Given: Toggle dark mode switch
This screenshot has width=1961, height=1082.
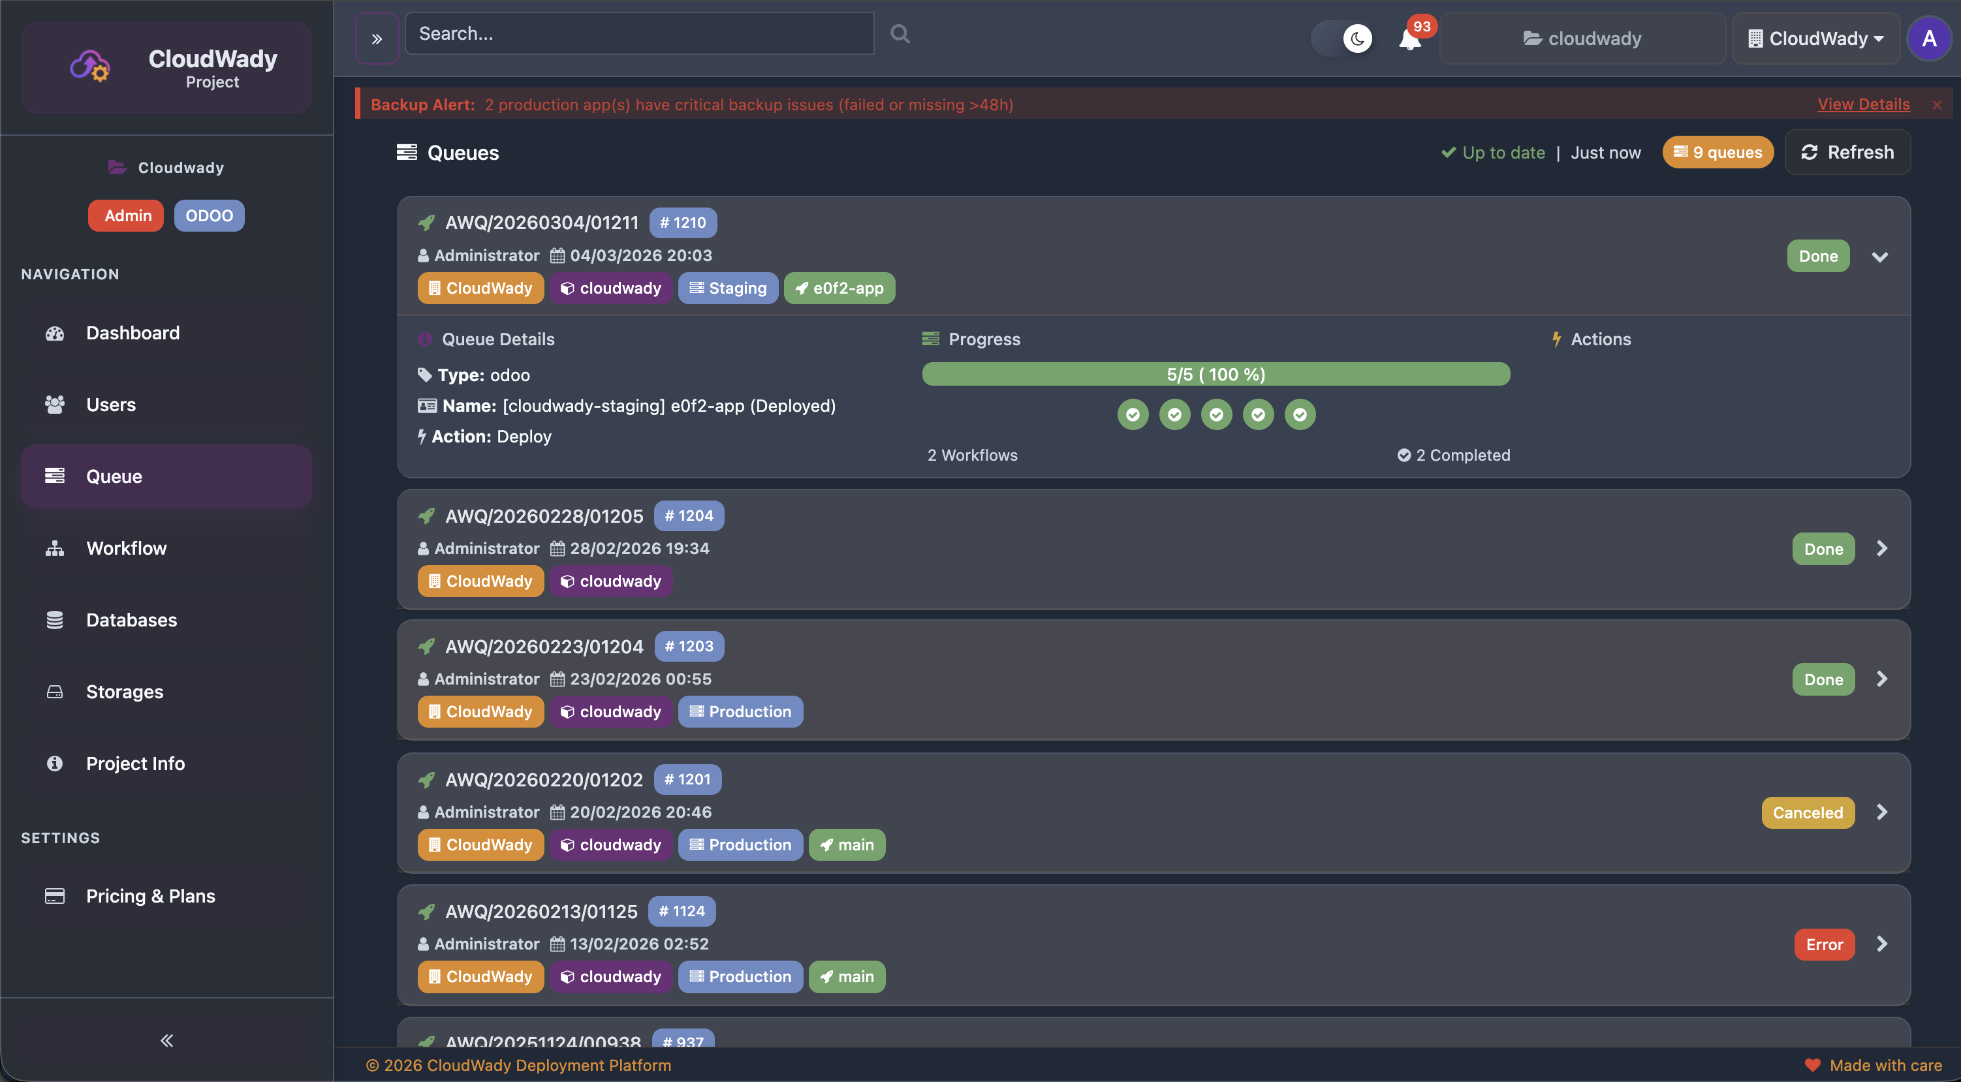Looking at the screenshot, I should (1342, 38).
